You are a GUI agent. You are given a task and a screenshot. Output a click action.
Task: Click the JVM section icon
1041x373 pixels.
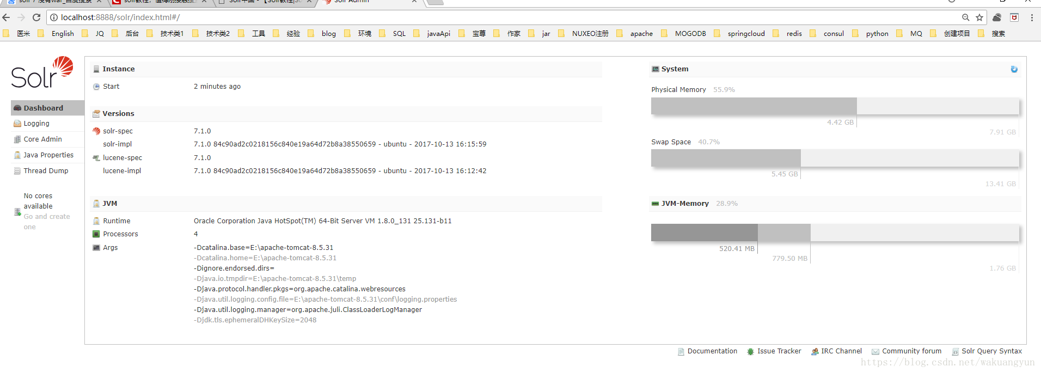coord(96,204)
